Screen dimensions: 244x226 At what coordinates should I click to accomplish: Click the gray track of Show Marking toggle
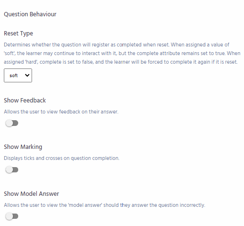tap(15, 169)
